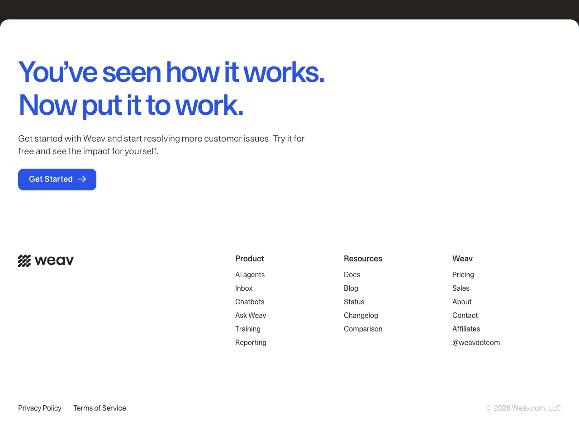The width and height of the screenshot is (579, 435).
Task: Click the Product column heading
Action: [250, 259]
